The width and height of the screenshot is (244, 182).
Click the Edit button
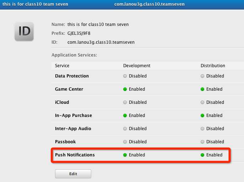pos(73,174)
